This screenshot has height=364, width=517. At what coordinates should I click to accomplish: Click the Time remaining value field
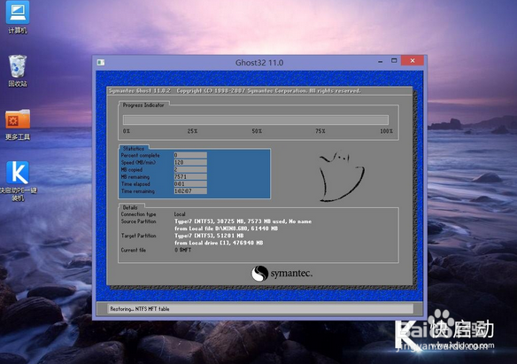coord(190,191)
